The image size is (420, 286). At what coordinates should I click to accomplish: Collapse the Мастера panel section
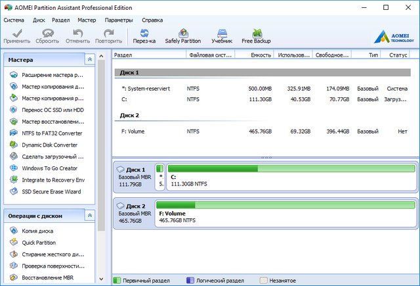[89, 60]
